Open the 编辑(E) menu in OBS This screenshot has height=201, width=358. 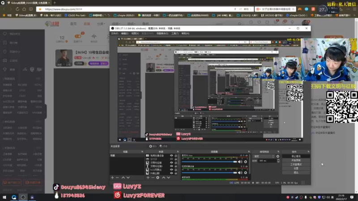(125, 33)
